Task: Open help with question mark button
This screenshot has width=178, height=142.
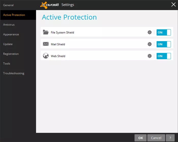Action: click(x=170, y=138)
